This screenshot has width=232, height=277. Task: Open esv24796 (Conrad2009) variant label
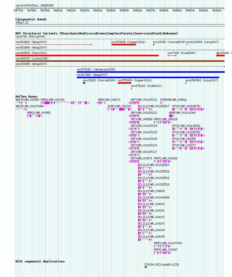click(169, 42)
